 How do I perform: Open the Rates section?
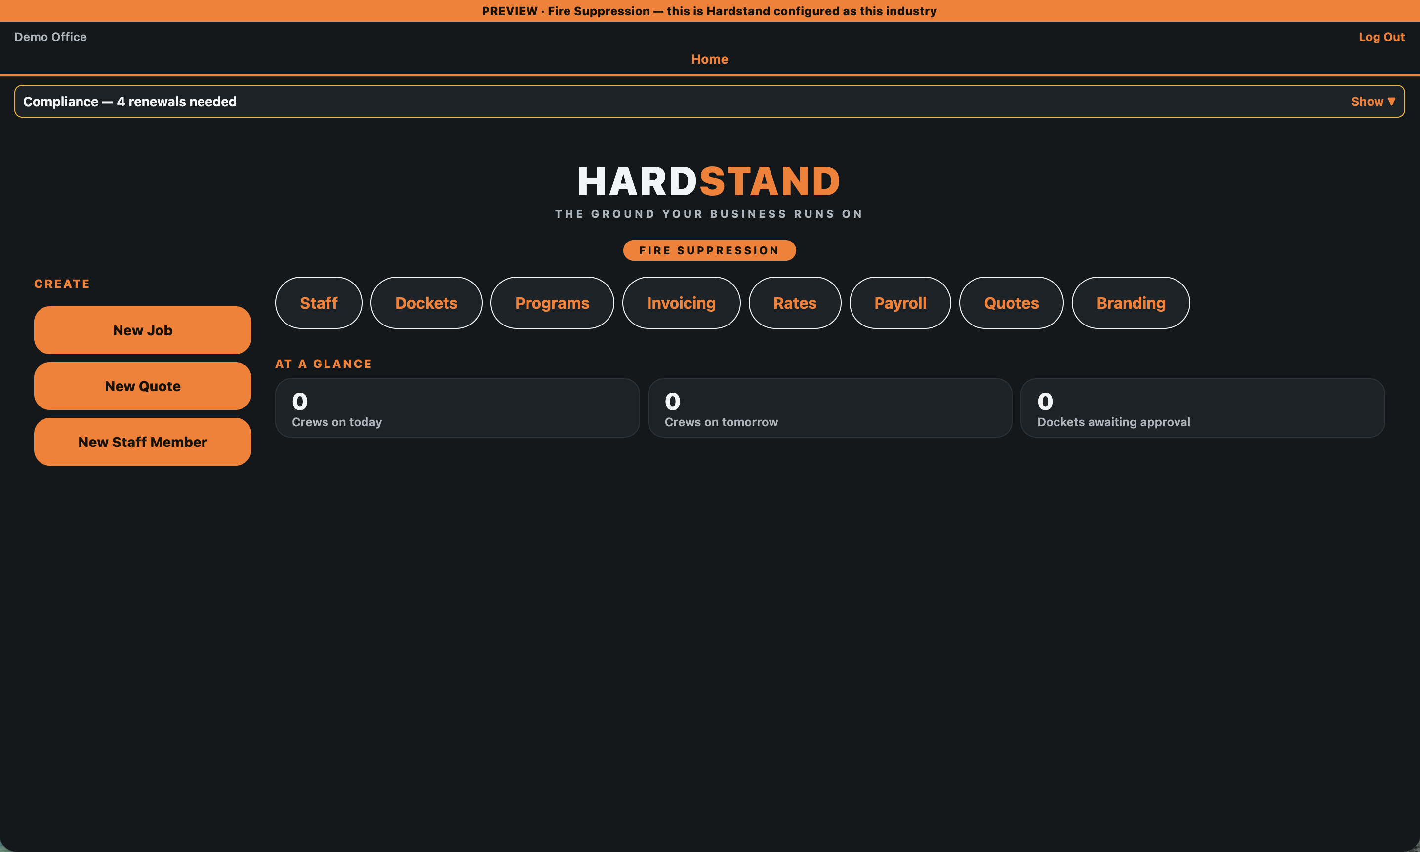tap(795, 303)
